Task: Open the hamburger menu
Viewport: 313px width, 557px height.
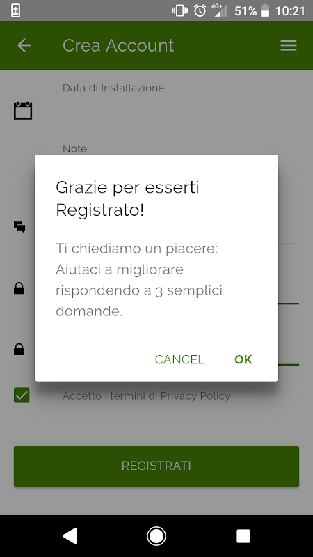Action: (289, 45)
